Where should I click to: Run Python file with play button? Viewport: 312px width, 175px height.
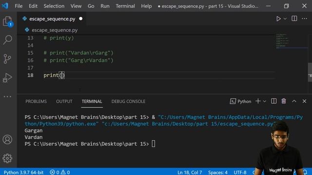(x=278, y=18)
